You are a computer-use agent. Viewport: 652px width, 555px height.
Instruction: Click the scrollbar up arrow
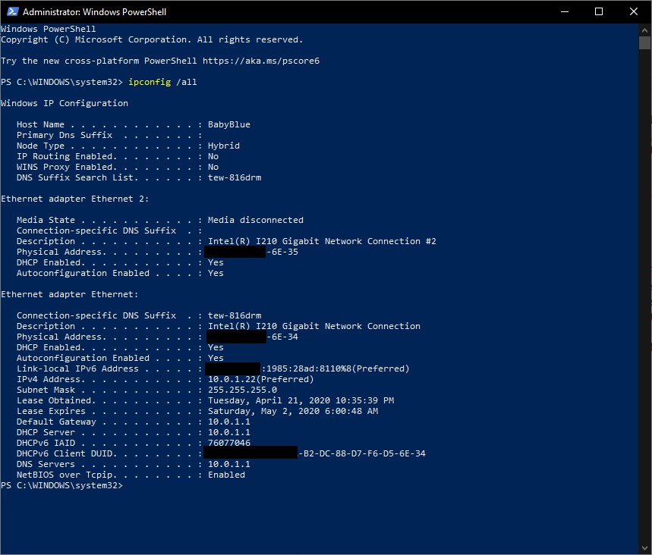click(x=644, y=30)
